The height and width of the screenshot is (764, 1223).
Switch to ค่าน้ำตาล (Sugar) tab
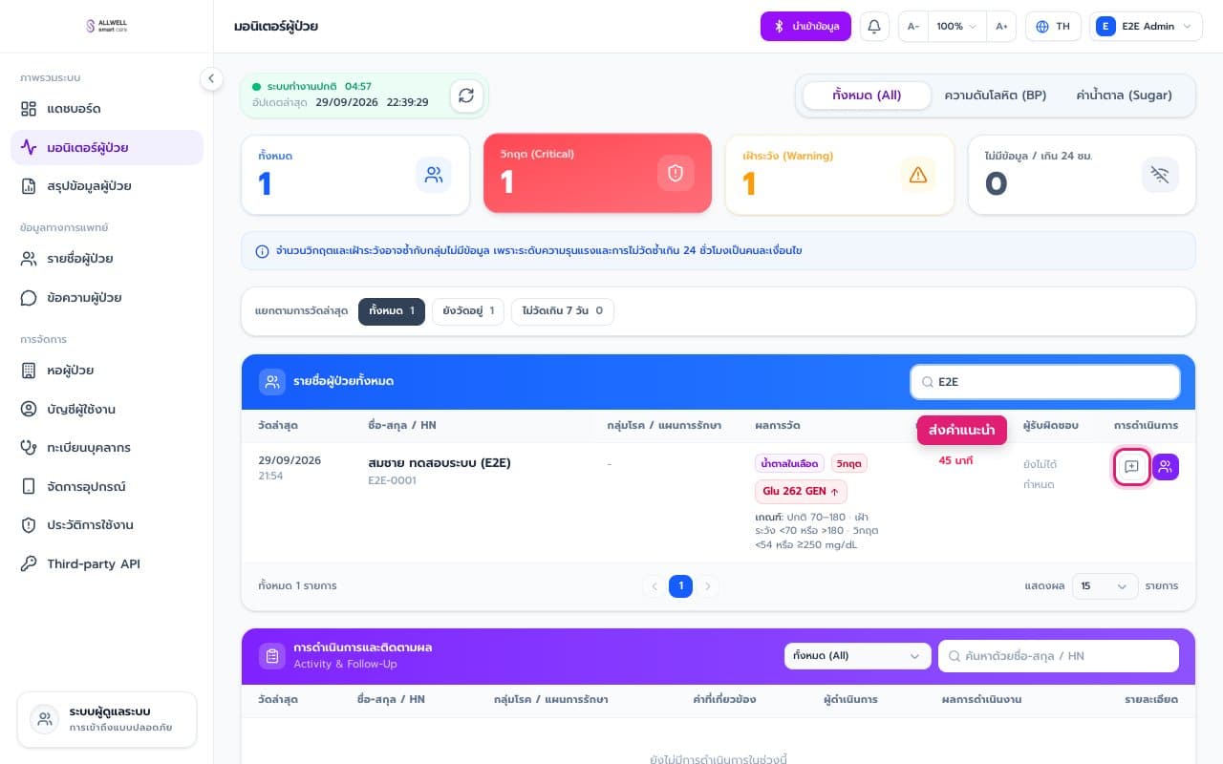(1124, 95)
